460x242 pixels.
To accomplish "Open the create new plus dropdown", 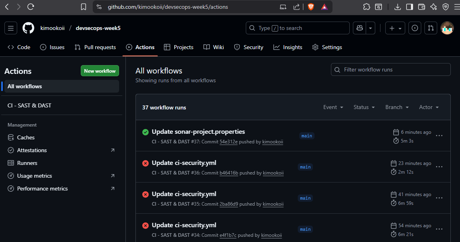I will [395, 28].
